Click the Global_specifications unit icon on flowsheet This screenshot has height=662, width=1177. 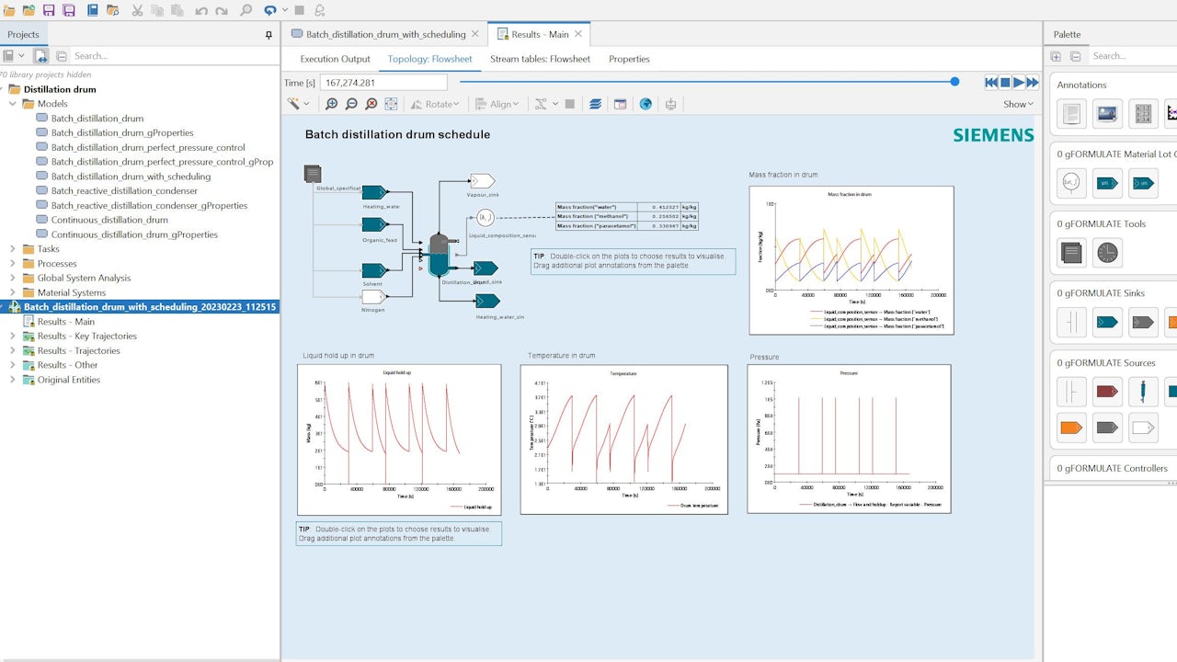(x=313, y=174)
